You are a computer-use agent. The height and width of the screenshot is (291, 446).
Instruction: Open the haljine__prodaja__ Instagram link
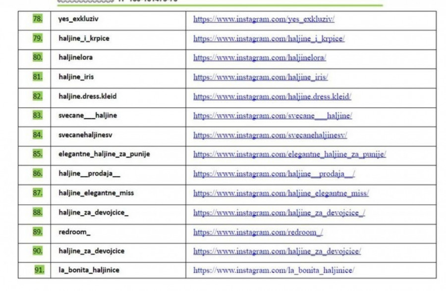274,174
